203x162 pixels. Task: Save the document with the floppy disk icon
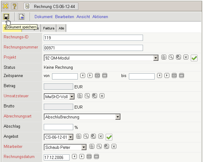pyautogui.click(x=6, y=17)
